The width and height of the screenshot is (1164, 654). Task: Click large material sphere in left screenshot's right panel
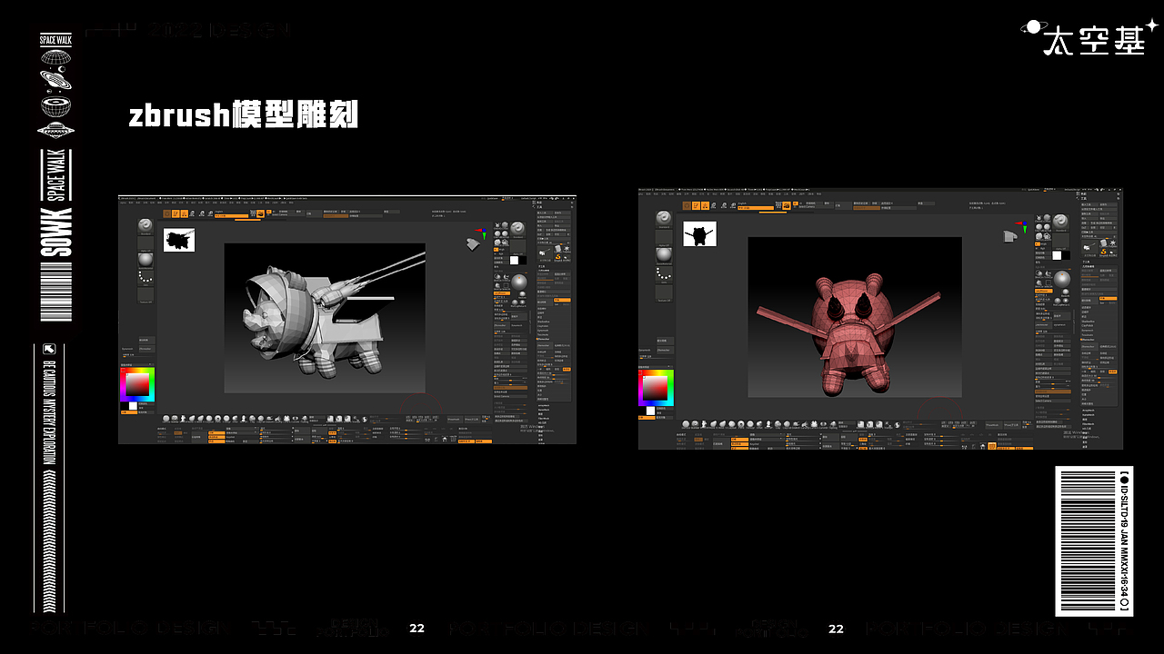tap(519, 282)
